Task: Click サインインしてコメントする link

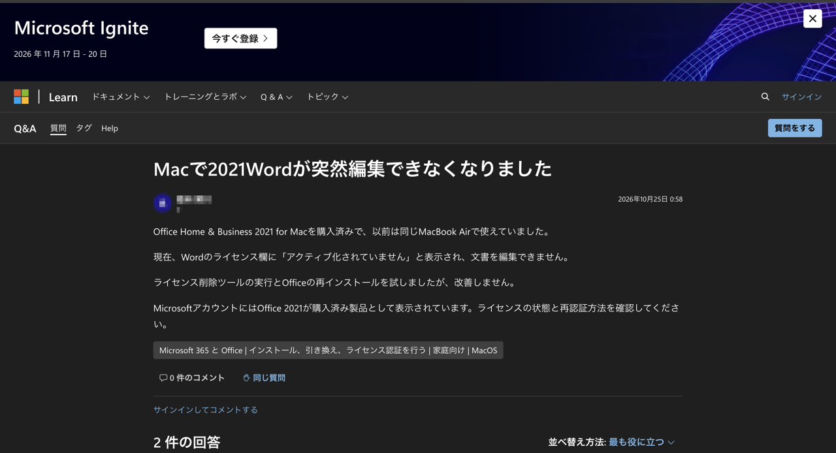Action: [x=206, y=410]
